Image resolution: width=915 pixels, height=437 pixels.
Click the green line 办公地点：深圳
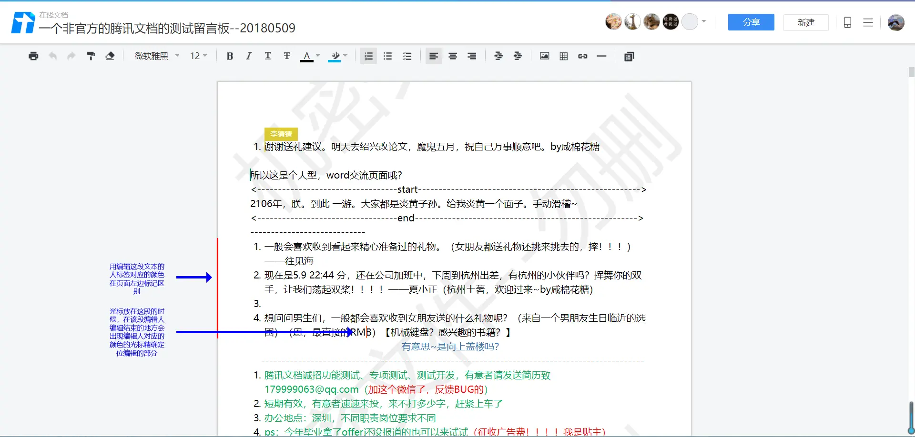[x=350, y=418]
